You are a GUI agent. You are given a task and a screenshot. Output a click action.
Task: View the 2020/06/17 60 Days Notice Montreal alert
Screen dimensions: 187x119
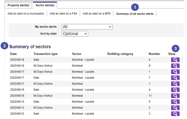coord(175,84)
